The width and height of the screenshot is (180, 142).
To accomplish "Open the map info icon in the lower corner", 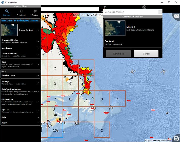I will point(177,138).
